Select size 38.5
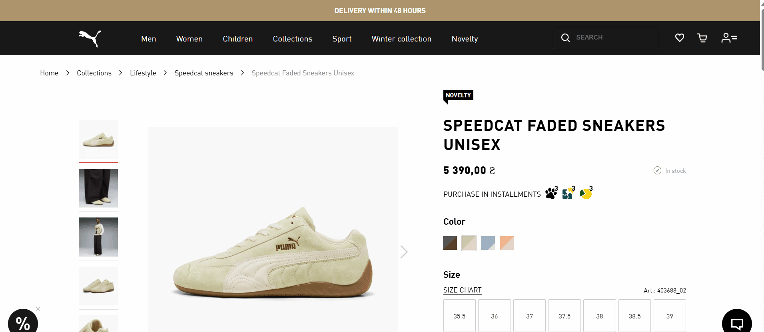Screen dimensions: 764x332 tap(634, 316)
